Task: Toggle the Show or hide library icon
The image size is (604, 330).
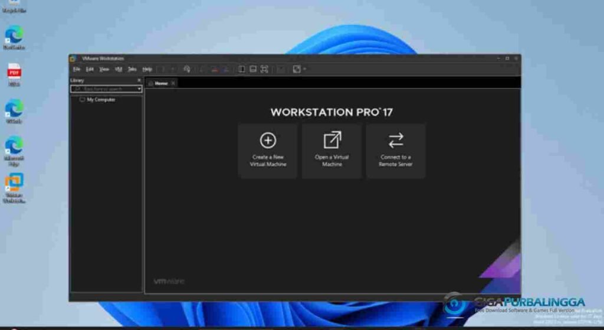Action: (x=241, y=69)
